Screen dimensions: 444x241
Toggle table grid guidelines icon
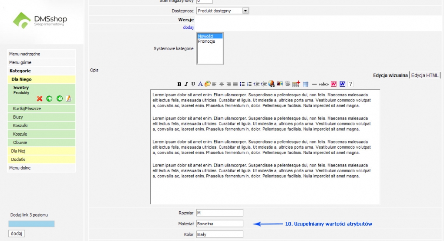[306, 84]
